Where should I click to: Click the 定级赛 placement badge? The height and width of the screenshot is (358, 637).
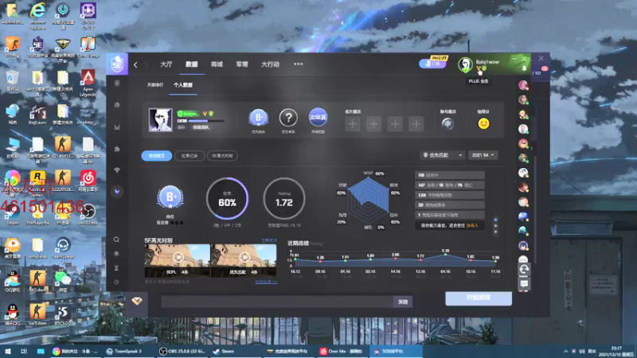point(318,118)
